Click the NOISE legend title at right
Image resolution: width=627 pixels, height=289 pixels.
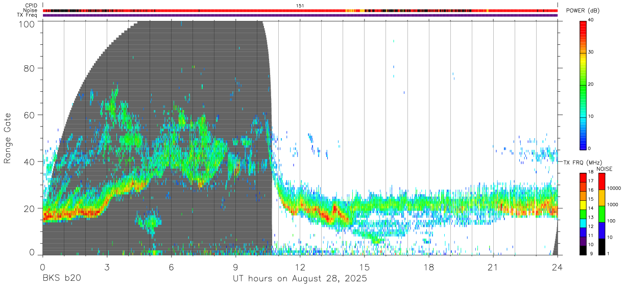pos(604,169)
